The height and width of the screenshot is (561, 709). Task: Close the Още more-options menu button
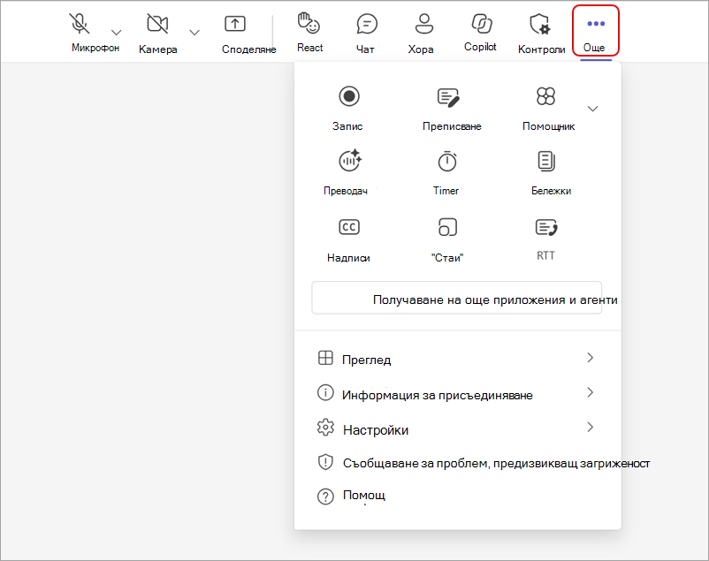point(596,31)
